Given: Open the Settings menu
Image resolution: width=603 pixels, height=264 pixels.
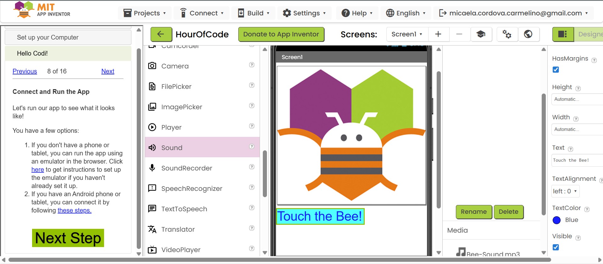Looking at the screenshot, I should (304, 13).
